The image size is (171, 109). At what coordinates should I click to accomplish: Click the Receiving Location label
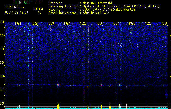point(63,6)
